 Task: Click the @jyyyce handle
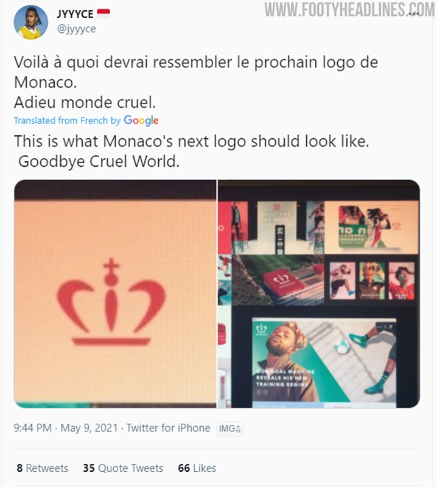(77, 29)
